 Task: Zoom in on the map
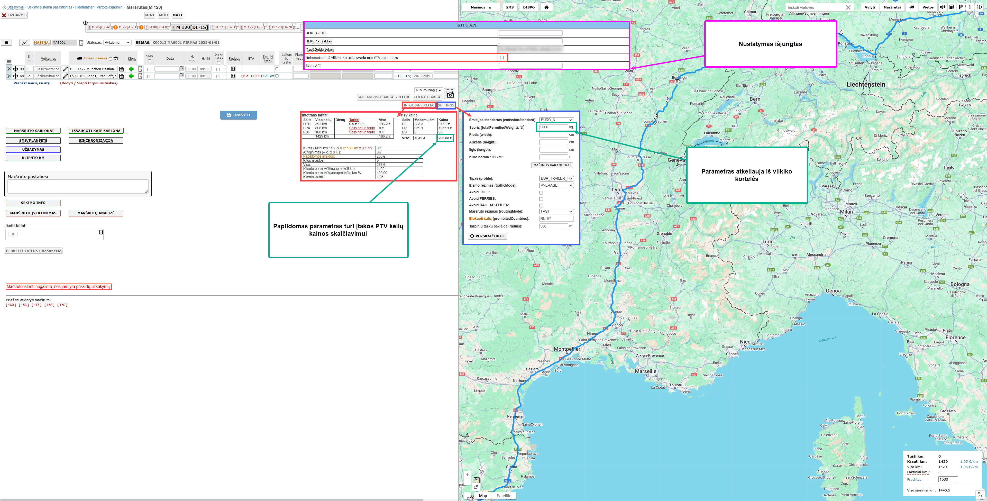[x=467, y=475]
